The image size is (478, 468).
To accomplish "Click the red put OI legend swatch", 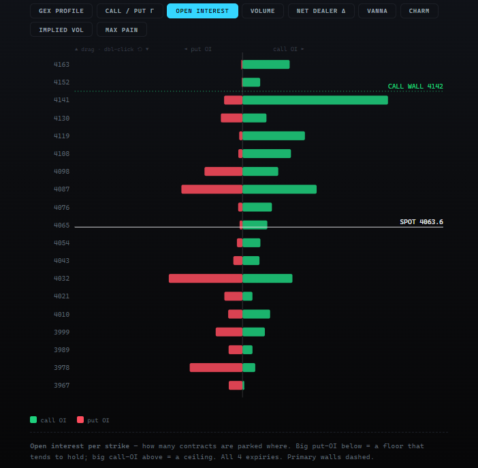I will pyautogui.click(x=80, y=420).
